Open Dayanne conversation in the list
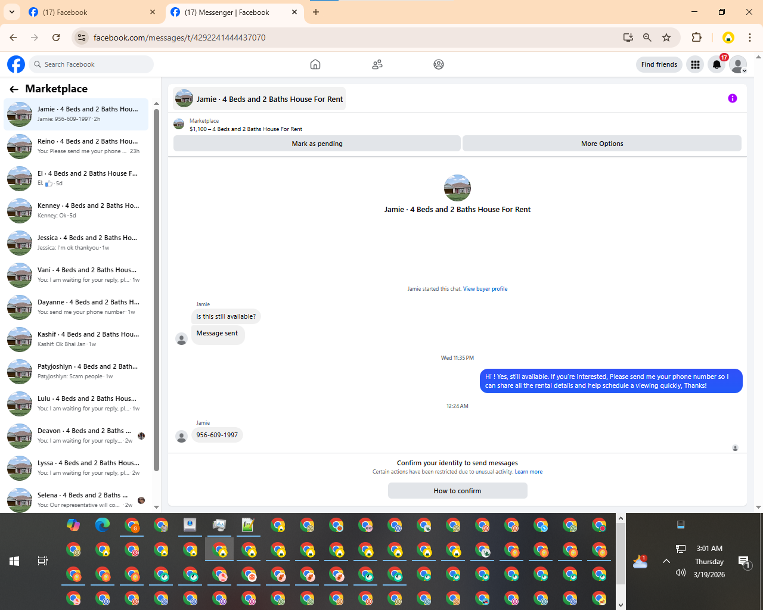The width and height of the screenshot is (763, 610). [x=76, y=307]
